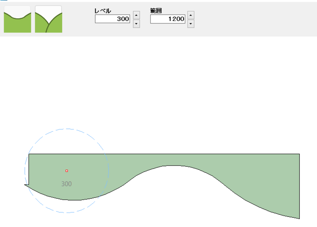Screen dimensions: 317x227
Task: Increase the 範囲 value with up arrow
Action: pyautogui.click(x=191, y=15)
